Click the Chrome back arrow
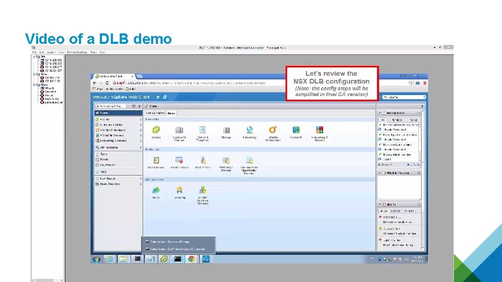Viewport: 502px width, 282px height. tap(95, 83)
